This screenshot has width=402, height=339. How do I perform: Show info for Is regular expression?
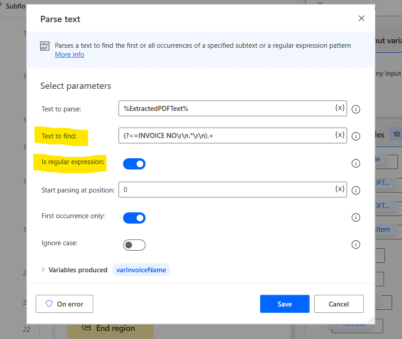[x=356, y=164]
